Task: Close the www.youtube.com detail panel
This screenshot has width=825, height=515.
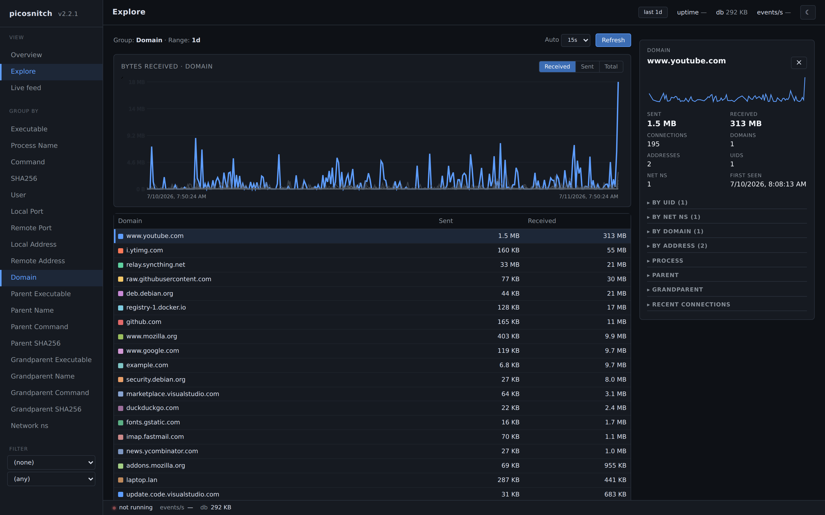Action: (x=799, y=63)
